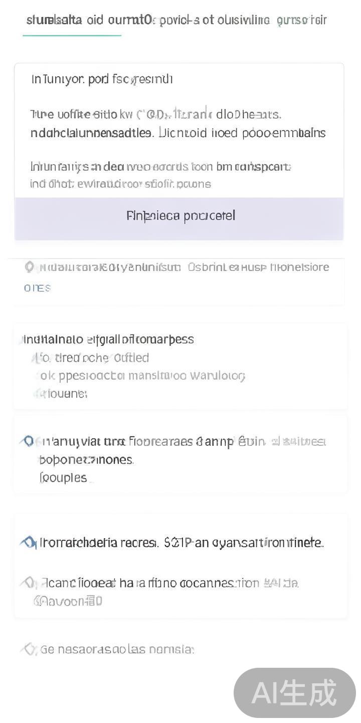The height and width of the screenshot is (723, 361).
Task: Select the "gurnso'reir" tab
Action: (x=301, y=20)
